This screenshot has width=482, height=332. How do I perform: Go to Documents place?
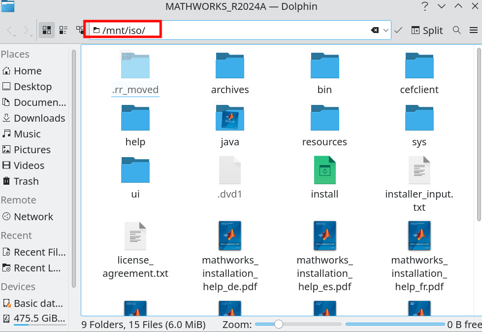34,102
